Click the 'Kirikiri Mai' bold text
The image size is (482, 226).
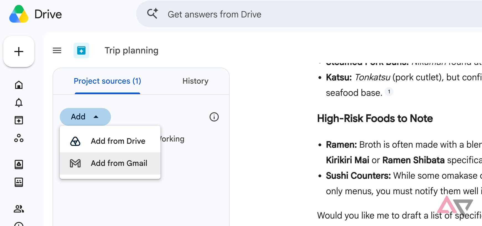point(348,160)
